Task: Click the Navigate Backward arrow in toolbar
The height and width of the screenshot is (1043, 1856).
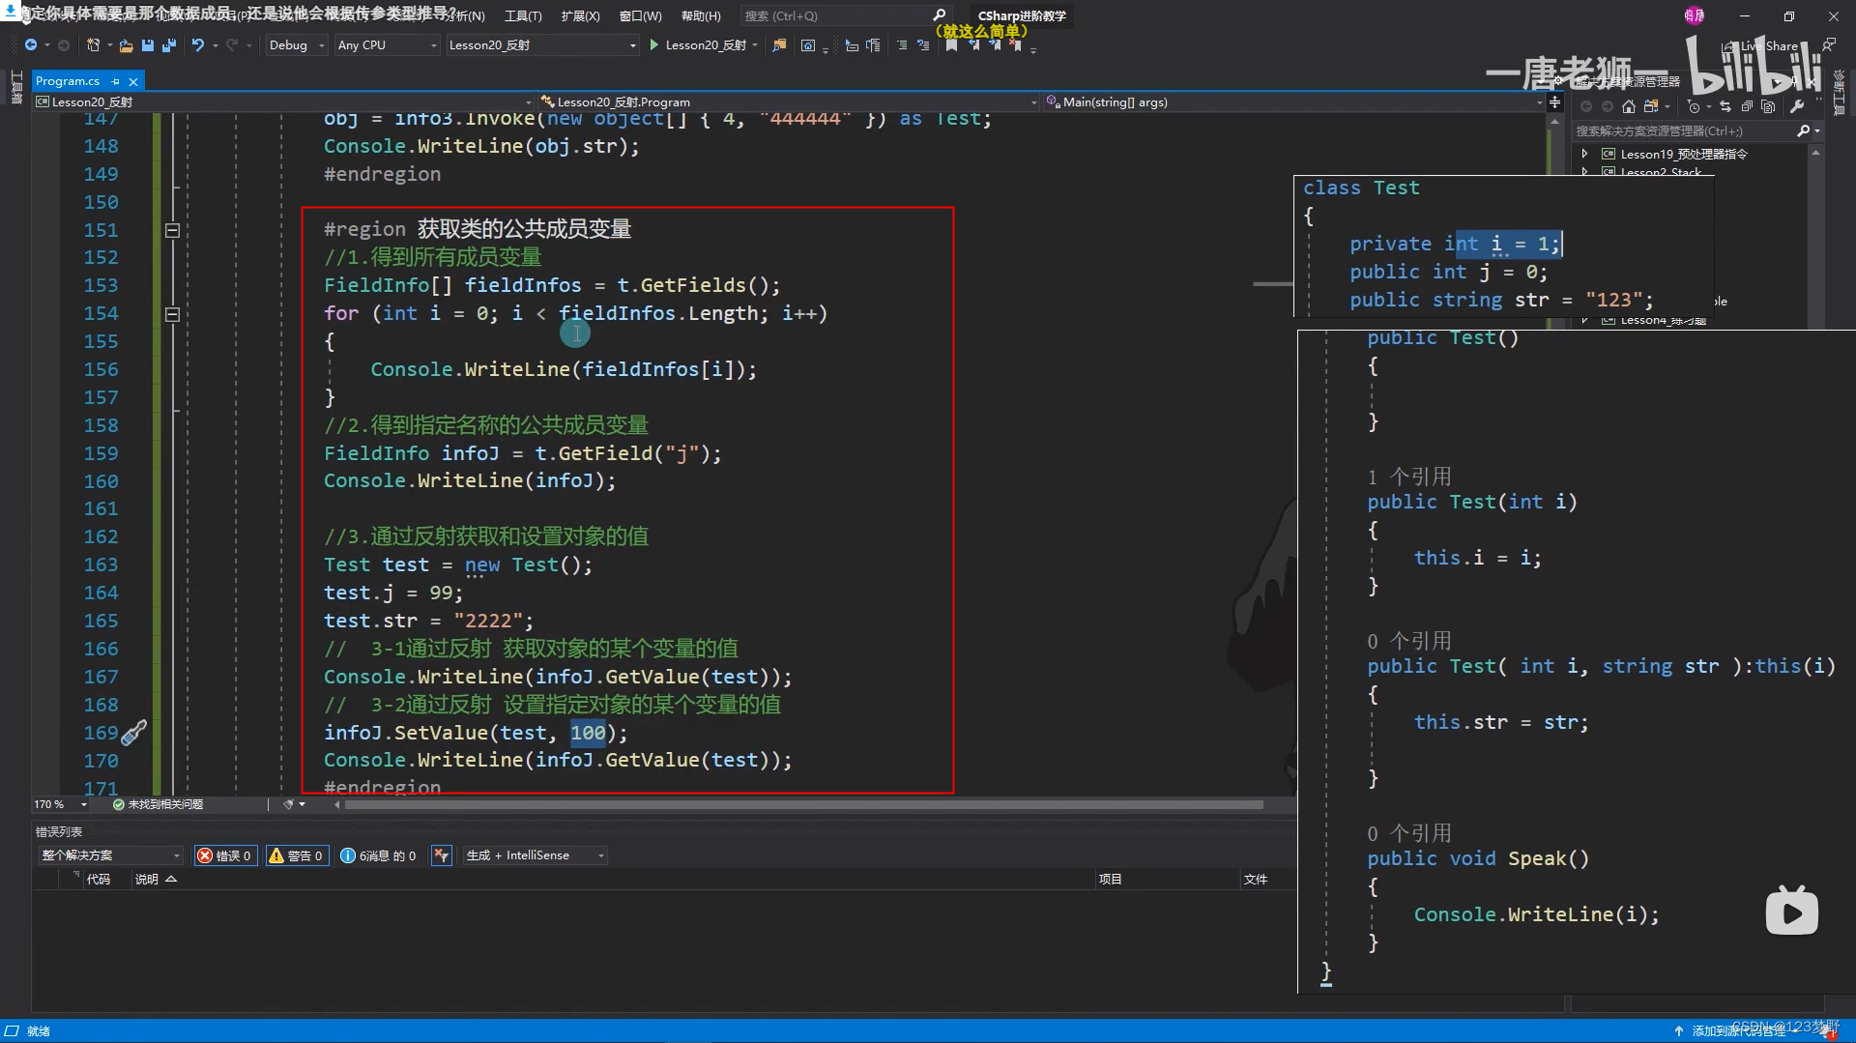Action: (x=30, y=45)
